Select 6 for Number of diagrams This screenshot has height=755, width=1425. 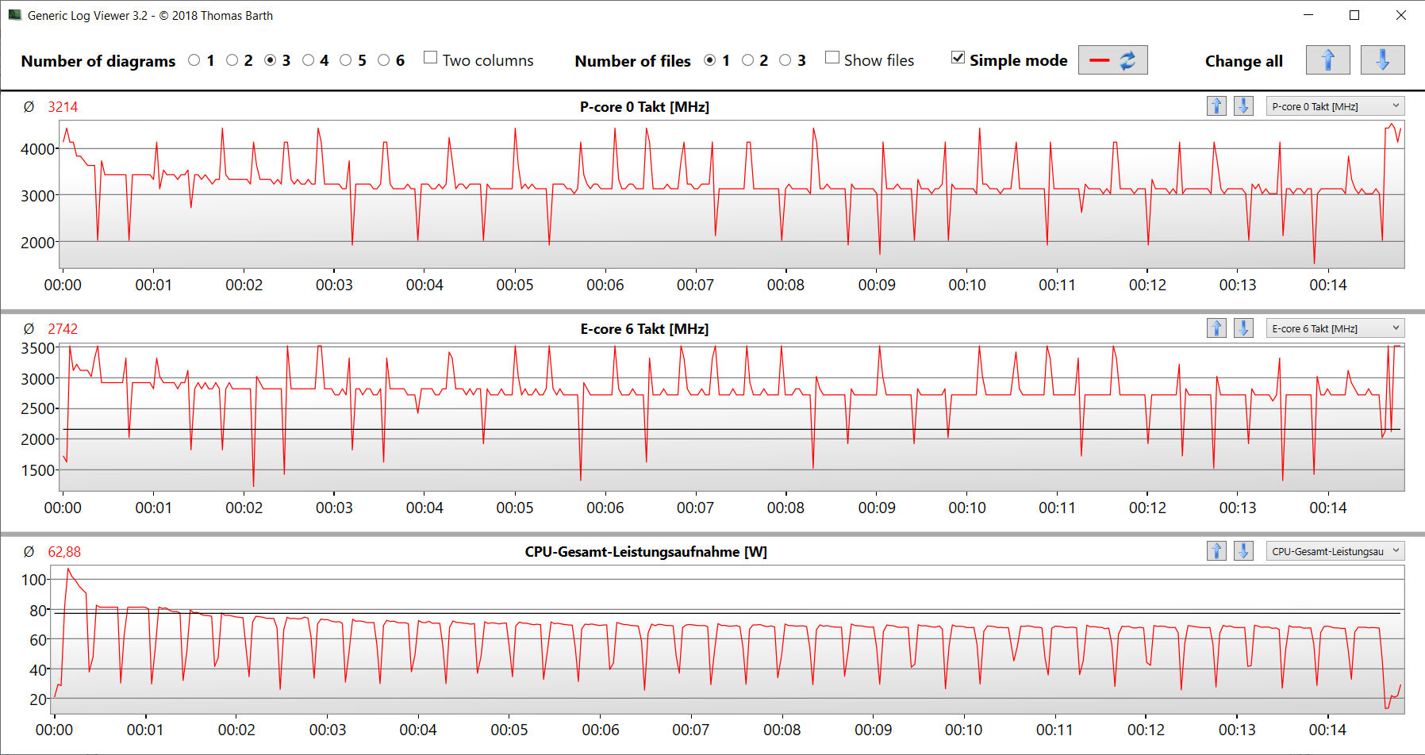[384, 60]
